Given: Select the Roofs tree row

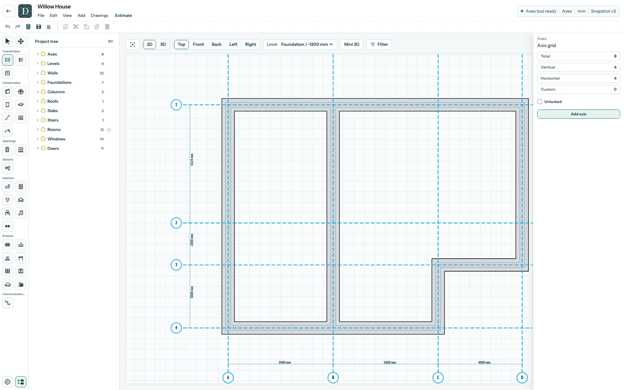Looking at the screenshot, I should (74, 101).
